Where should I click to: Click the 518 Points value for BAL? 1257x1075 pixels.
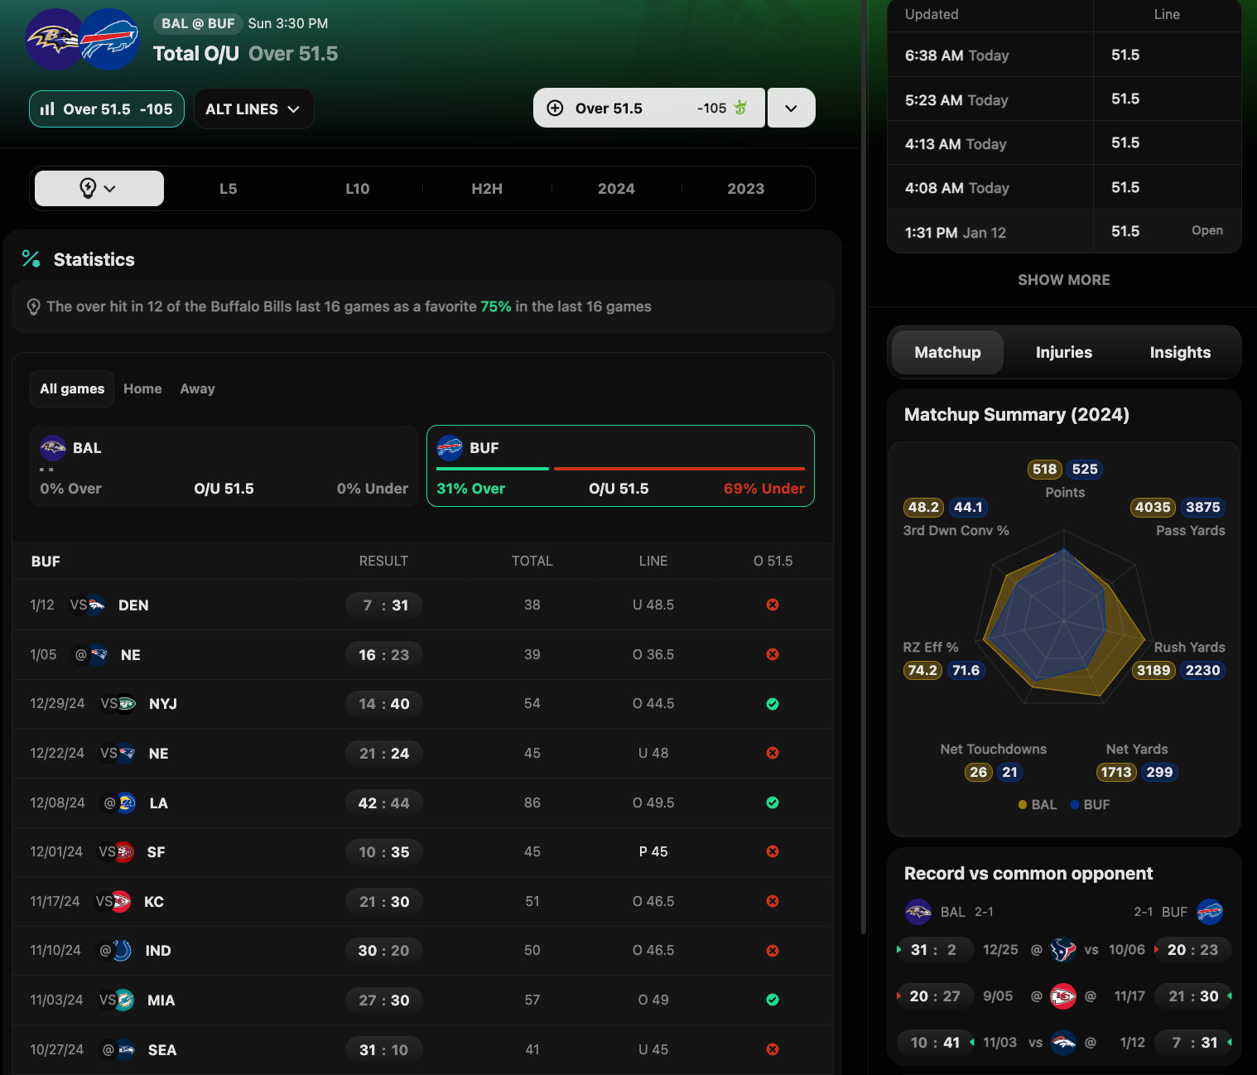click(x=1045, y=470)
